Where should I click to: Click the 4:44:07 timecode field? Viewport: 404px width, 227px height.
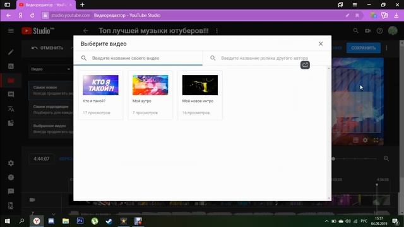point(42,159)
